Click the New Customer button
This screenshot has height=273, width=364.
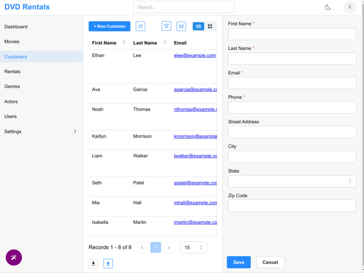pyautogui.click(x=109, y=26)
